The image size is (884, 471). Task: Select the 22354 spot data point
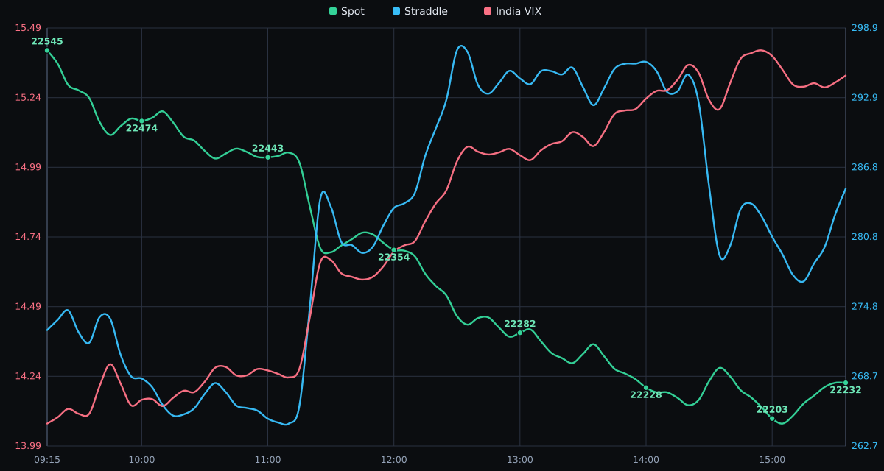(393, 250)
